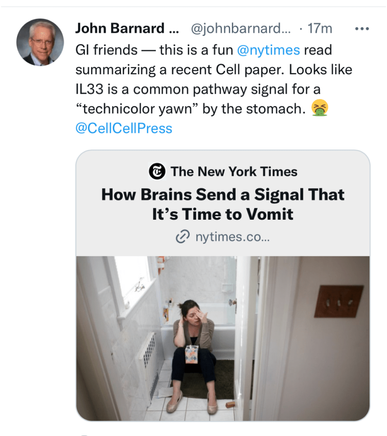This screenshot has width=387, height=436.
Task: Click the 'IL33' word in tweet
Action: point(90,90)
